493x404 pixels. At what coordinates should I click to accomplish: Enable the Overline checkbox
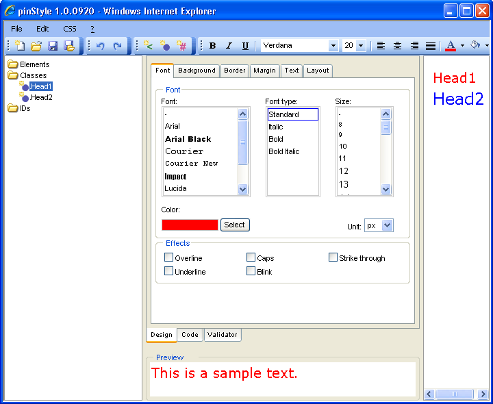pos(169,257)
